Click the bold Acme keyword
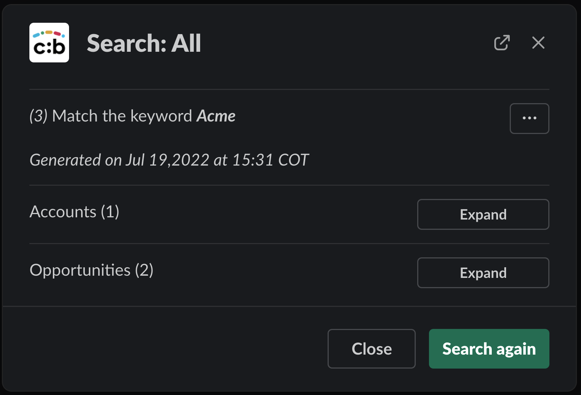 click(x=216, y=116)
